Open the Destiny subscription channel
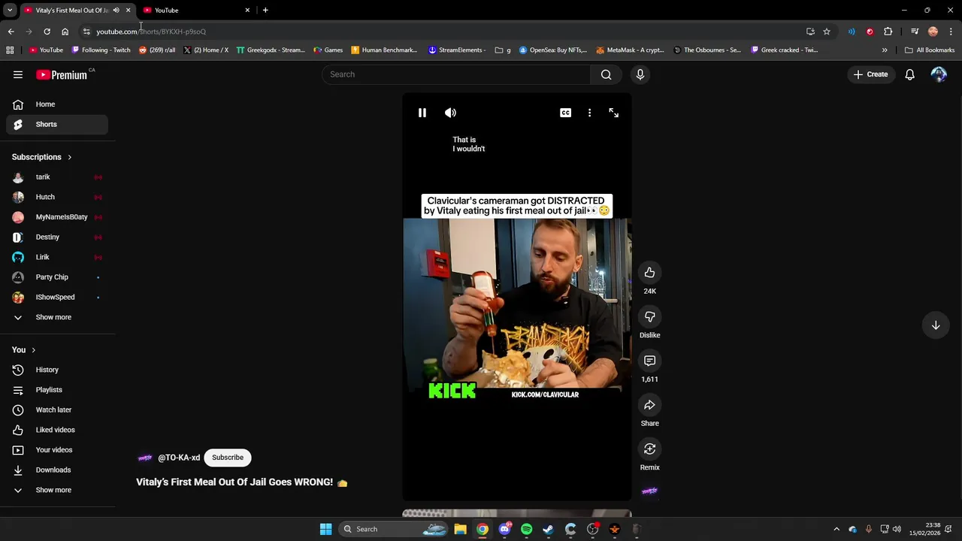962x541 pixels. pos(57,237)
